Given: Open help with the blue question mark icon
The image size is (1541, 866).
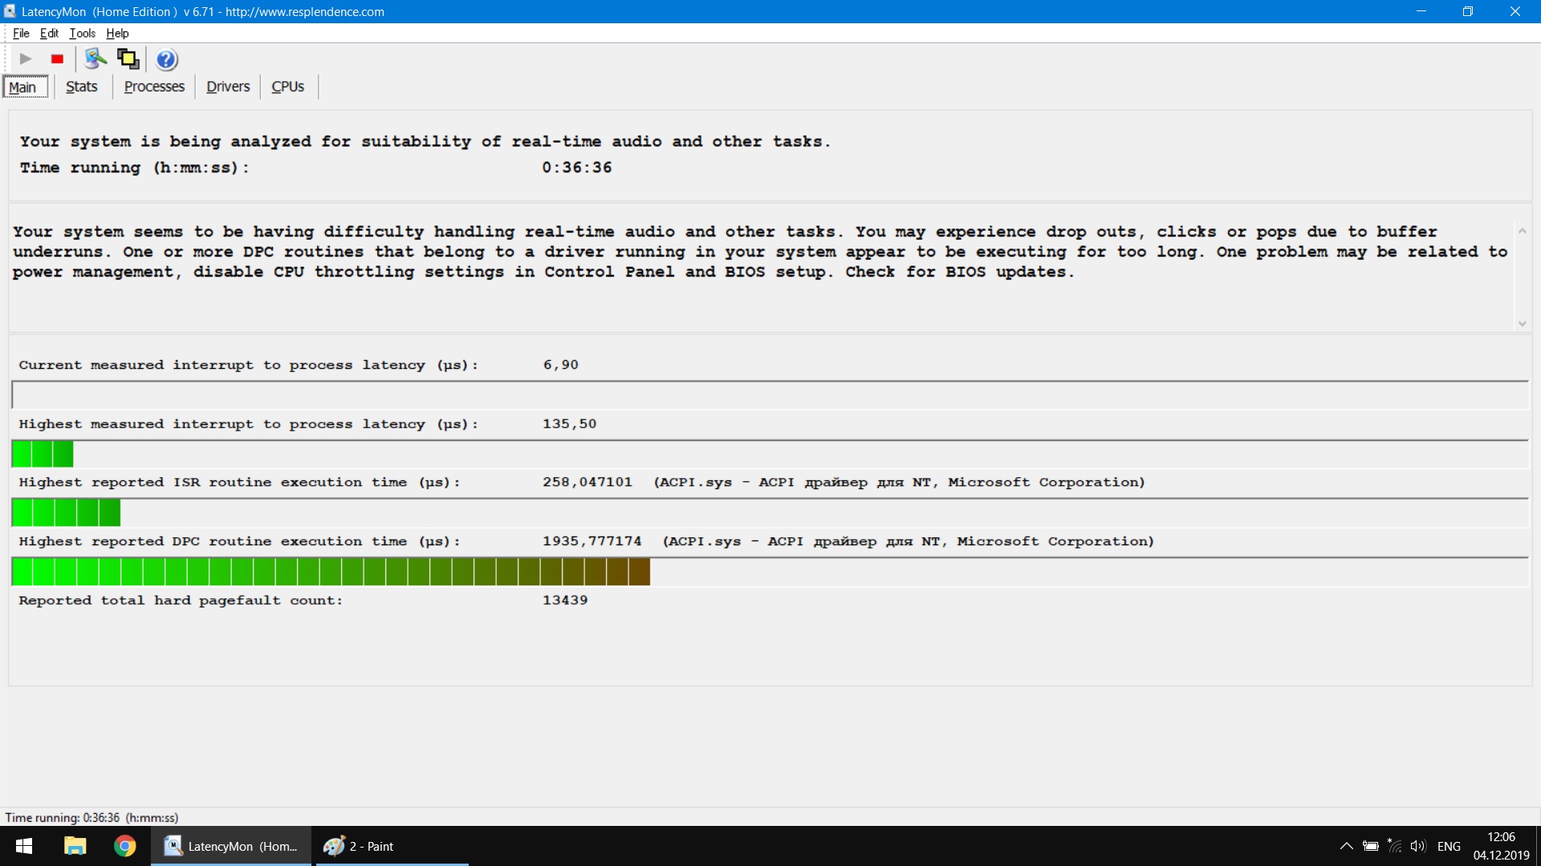Looking at the screenshot, I should coord(166,59).
